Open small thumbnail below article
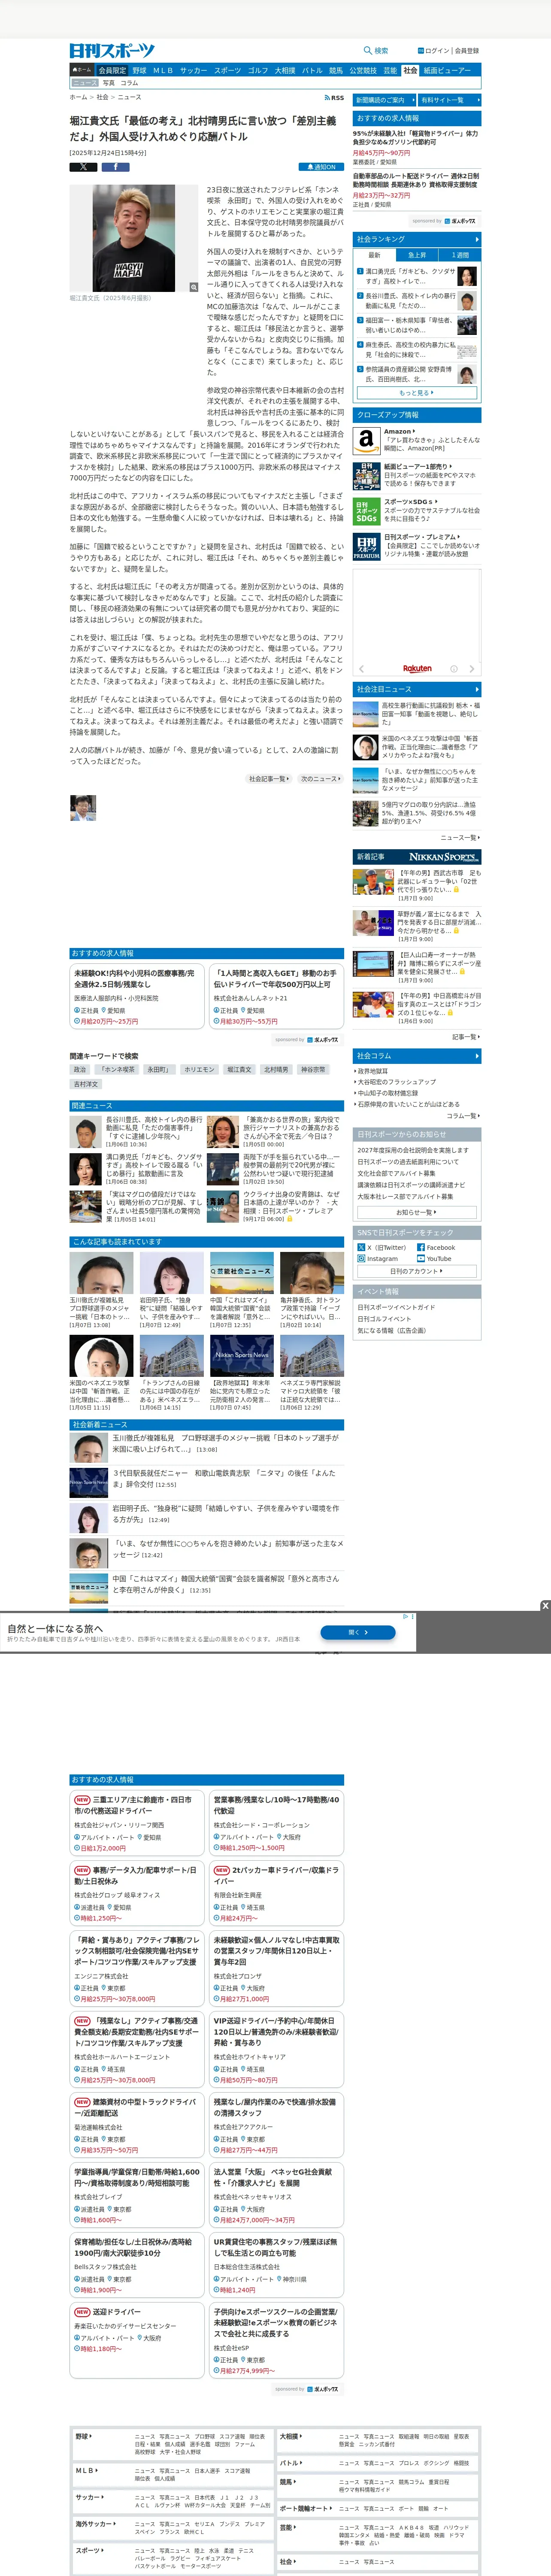This screenshot has width=551, height=2576. click(83, 808)
